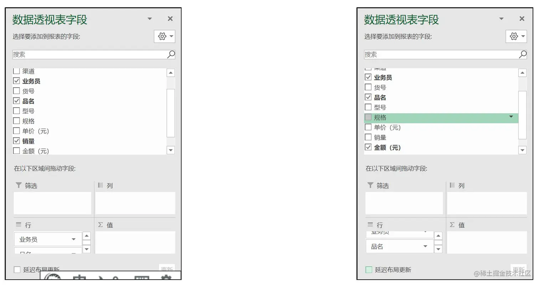Close the left PivotTable fields panel
Screen dimensions: 539x285
(170, 19)
